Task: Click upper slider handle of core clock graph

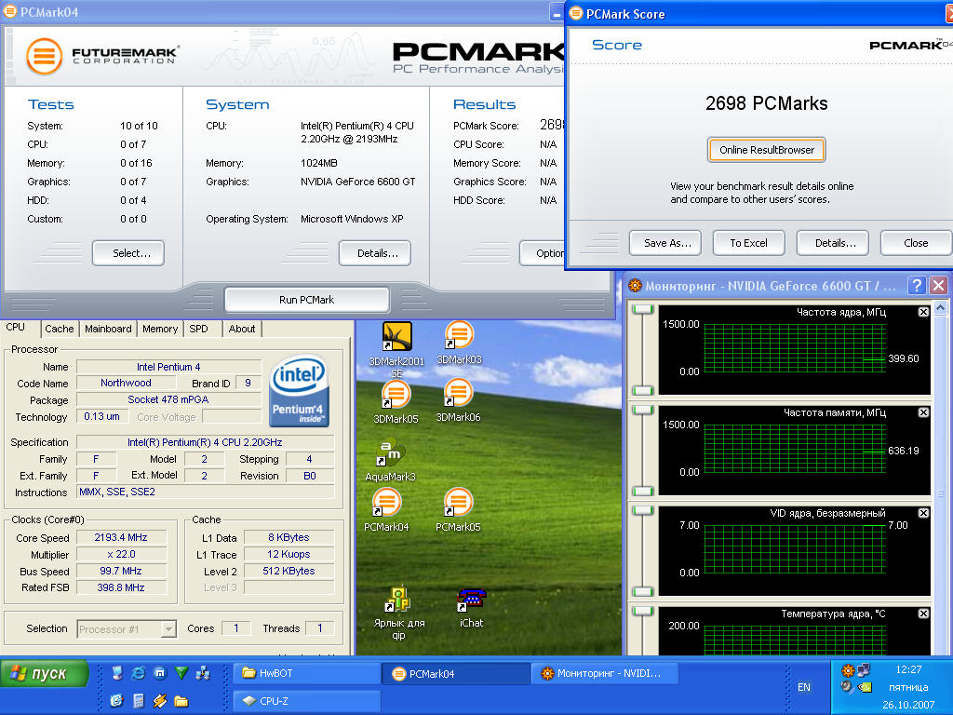Action: [642, 309]
